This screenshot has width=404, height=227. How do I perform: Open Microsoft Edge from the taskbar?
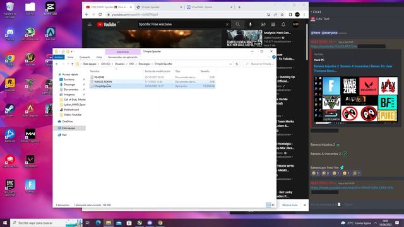98,223
